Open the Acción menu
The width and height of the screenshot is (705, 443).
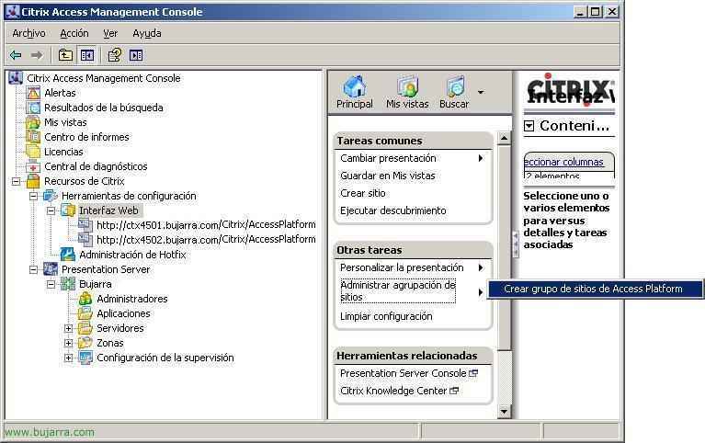[74, 33]
